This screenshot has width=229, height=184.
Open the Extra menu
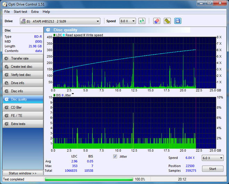tap(35, 12)
